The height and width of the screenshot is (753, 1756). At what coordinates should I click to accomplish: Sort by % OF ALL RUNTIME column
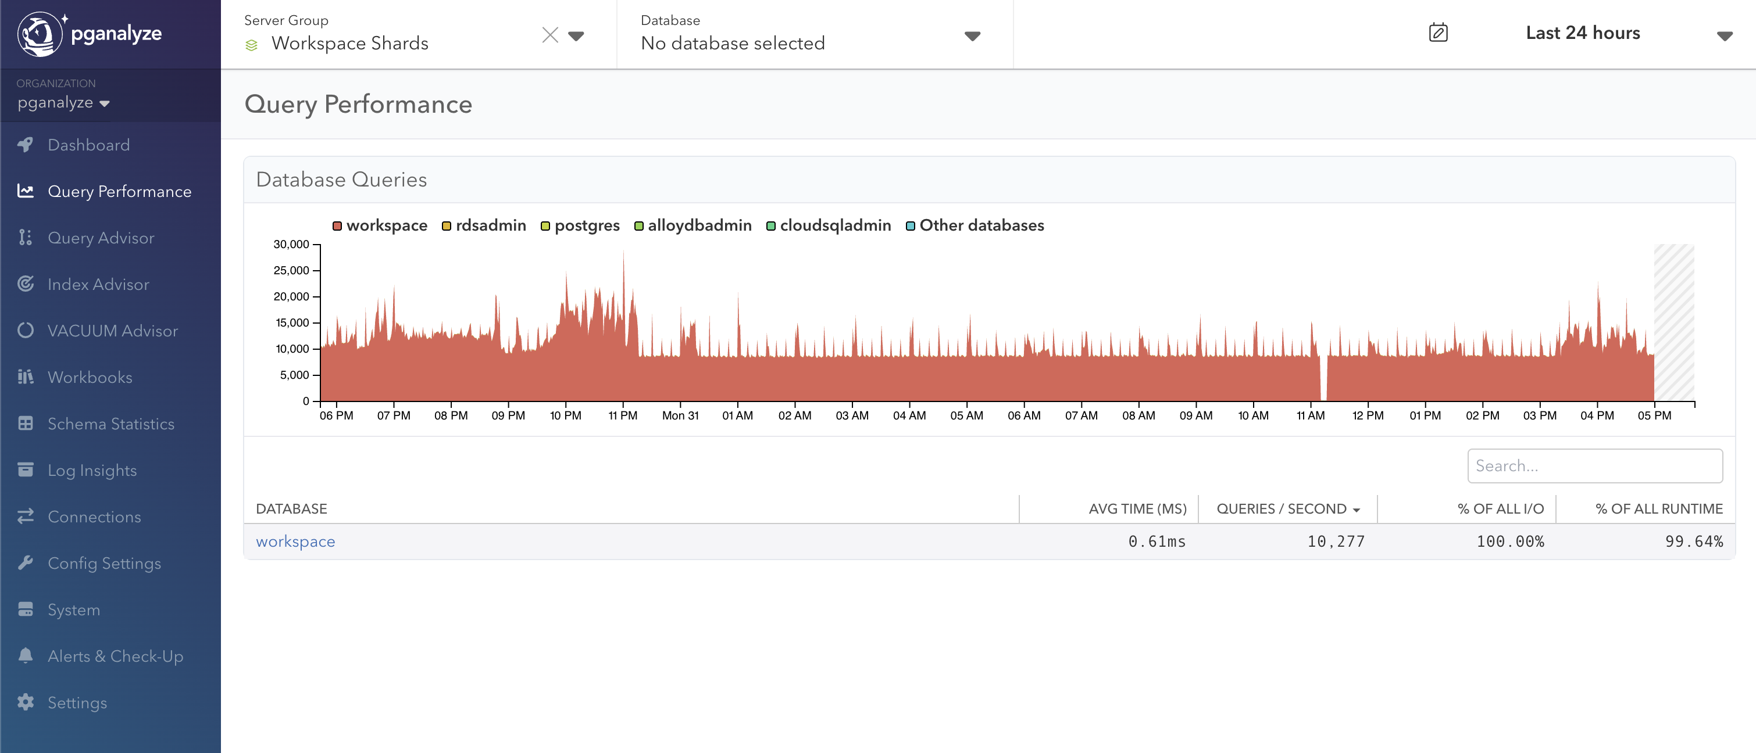1658,508
